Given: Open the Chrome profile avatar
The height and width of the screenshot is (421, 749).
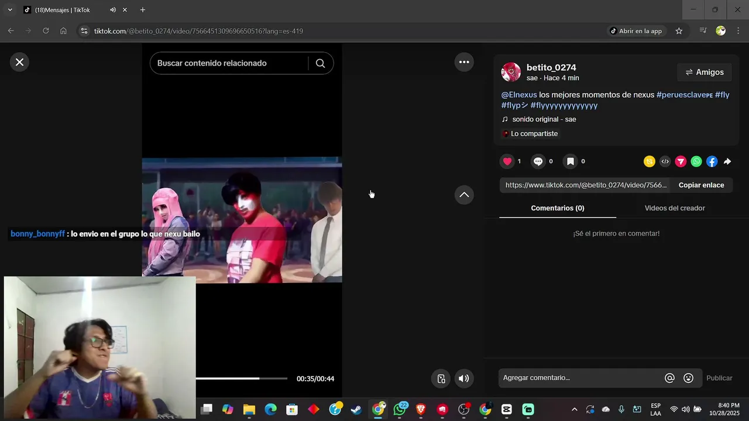Looking at the screenshot, I should coord(721,31).
